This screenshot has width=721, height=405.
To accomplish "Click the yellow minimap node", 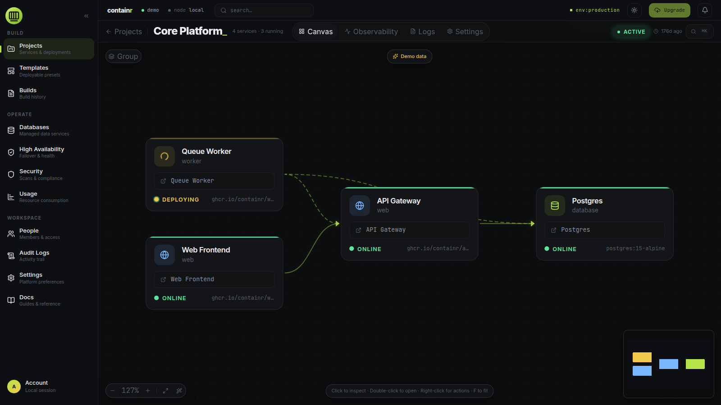I will tap(642, 357).
